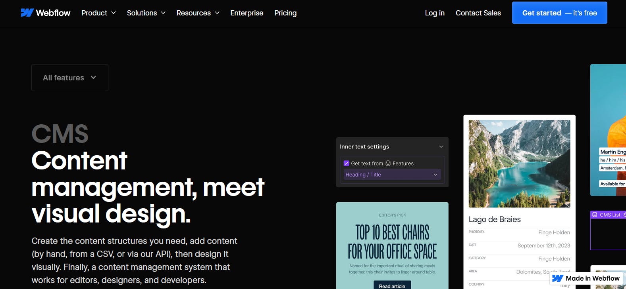Click the Log in link
626x289 pixels.
click(435, 13)
